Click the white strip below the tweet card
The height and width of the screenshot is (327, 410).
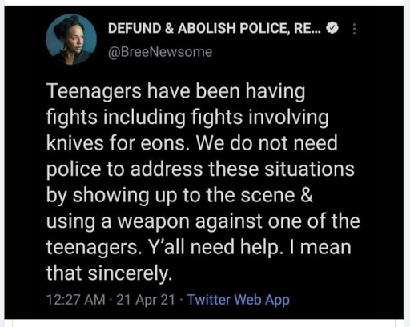tap(205, 323)
